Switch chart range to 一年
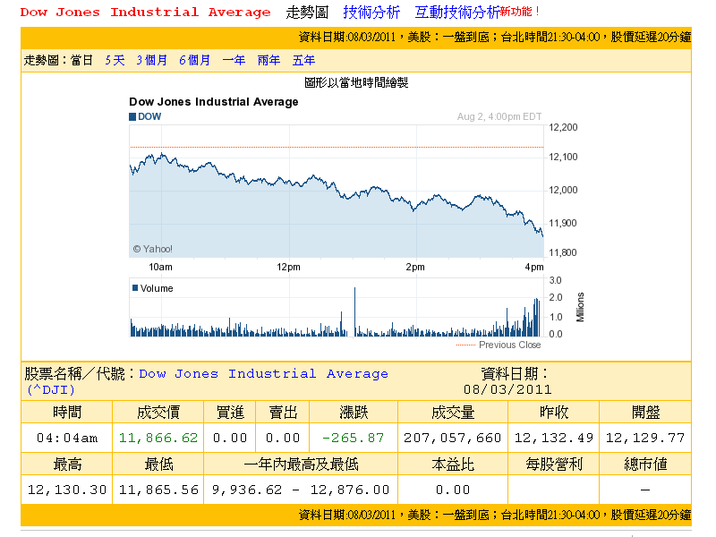The width and height of the screenshot is (716, 537). pos(234,60)
